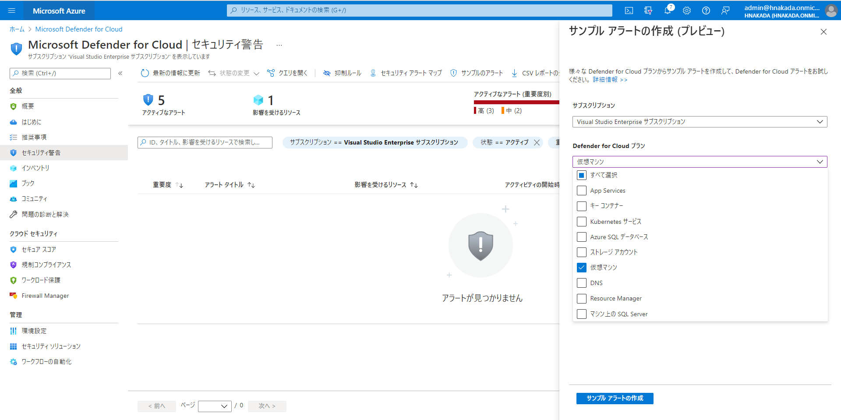Open the account avatar menu
The image size is (841, 420).
point(831,11)
